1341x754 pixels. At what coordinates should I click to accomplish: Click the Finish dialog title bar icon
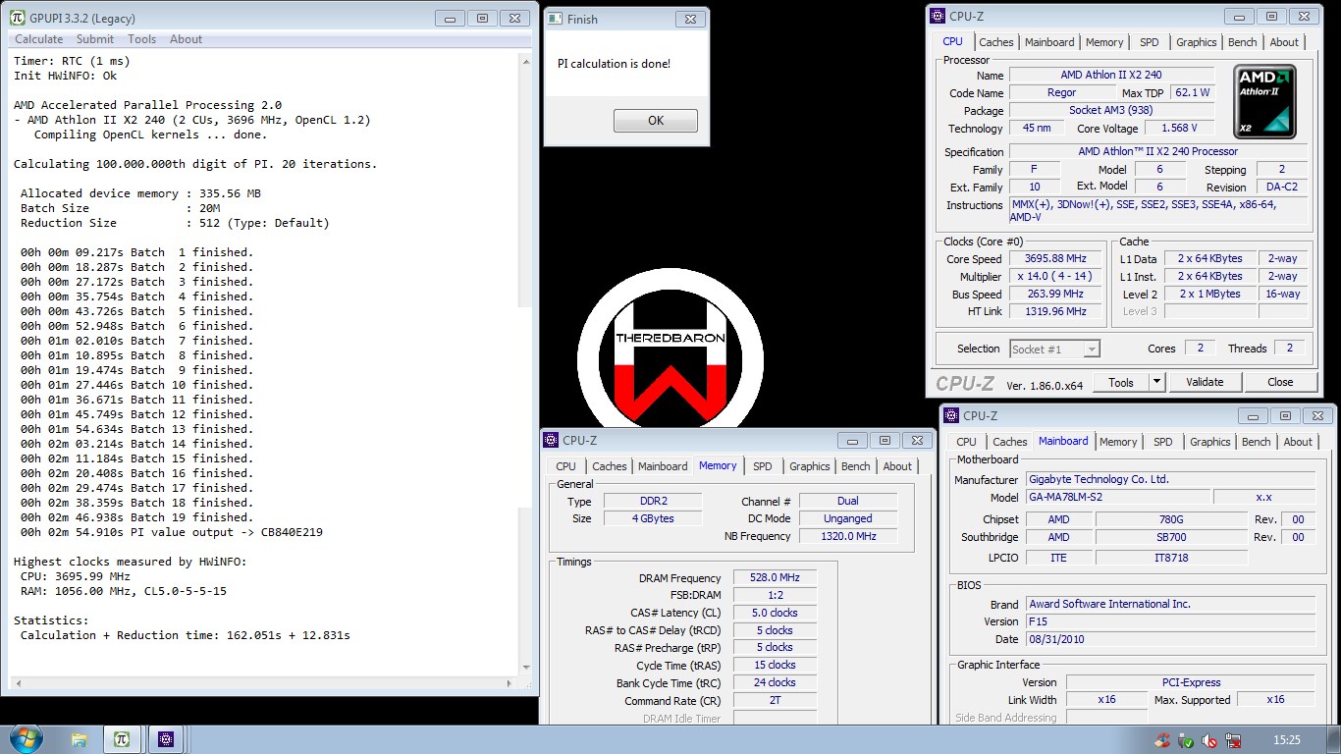pos(555,19)
